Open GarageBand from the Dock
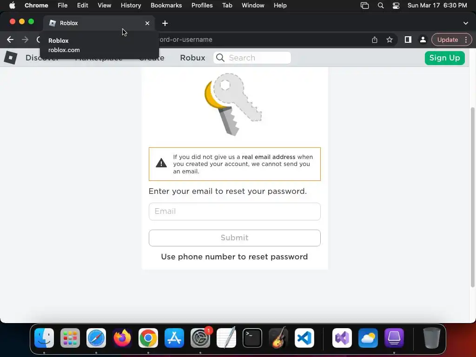 pos(278,338)
